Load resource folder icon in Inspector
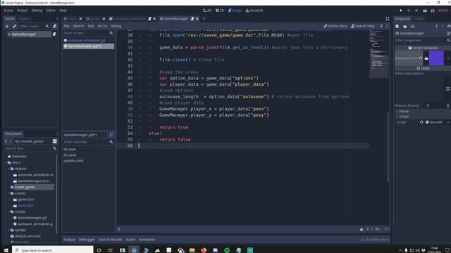This screenshot has width=451, height=253. pos(404,26)
